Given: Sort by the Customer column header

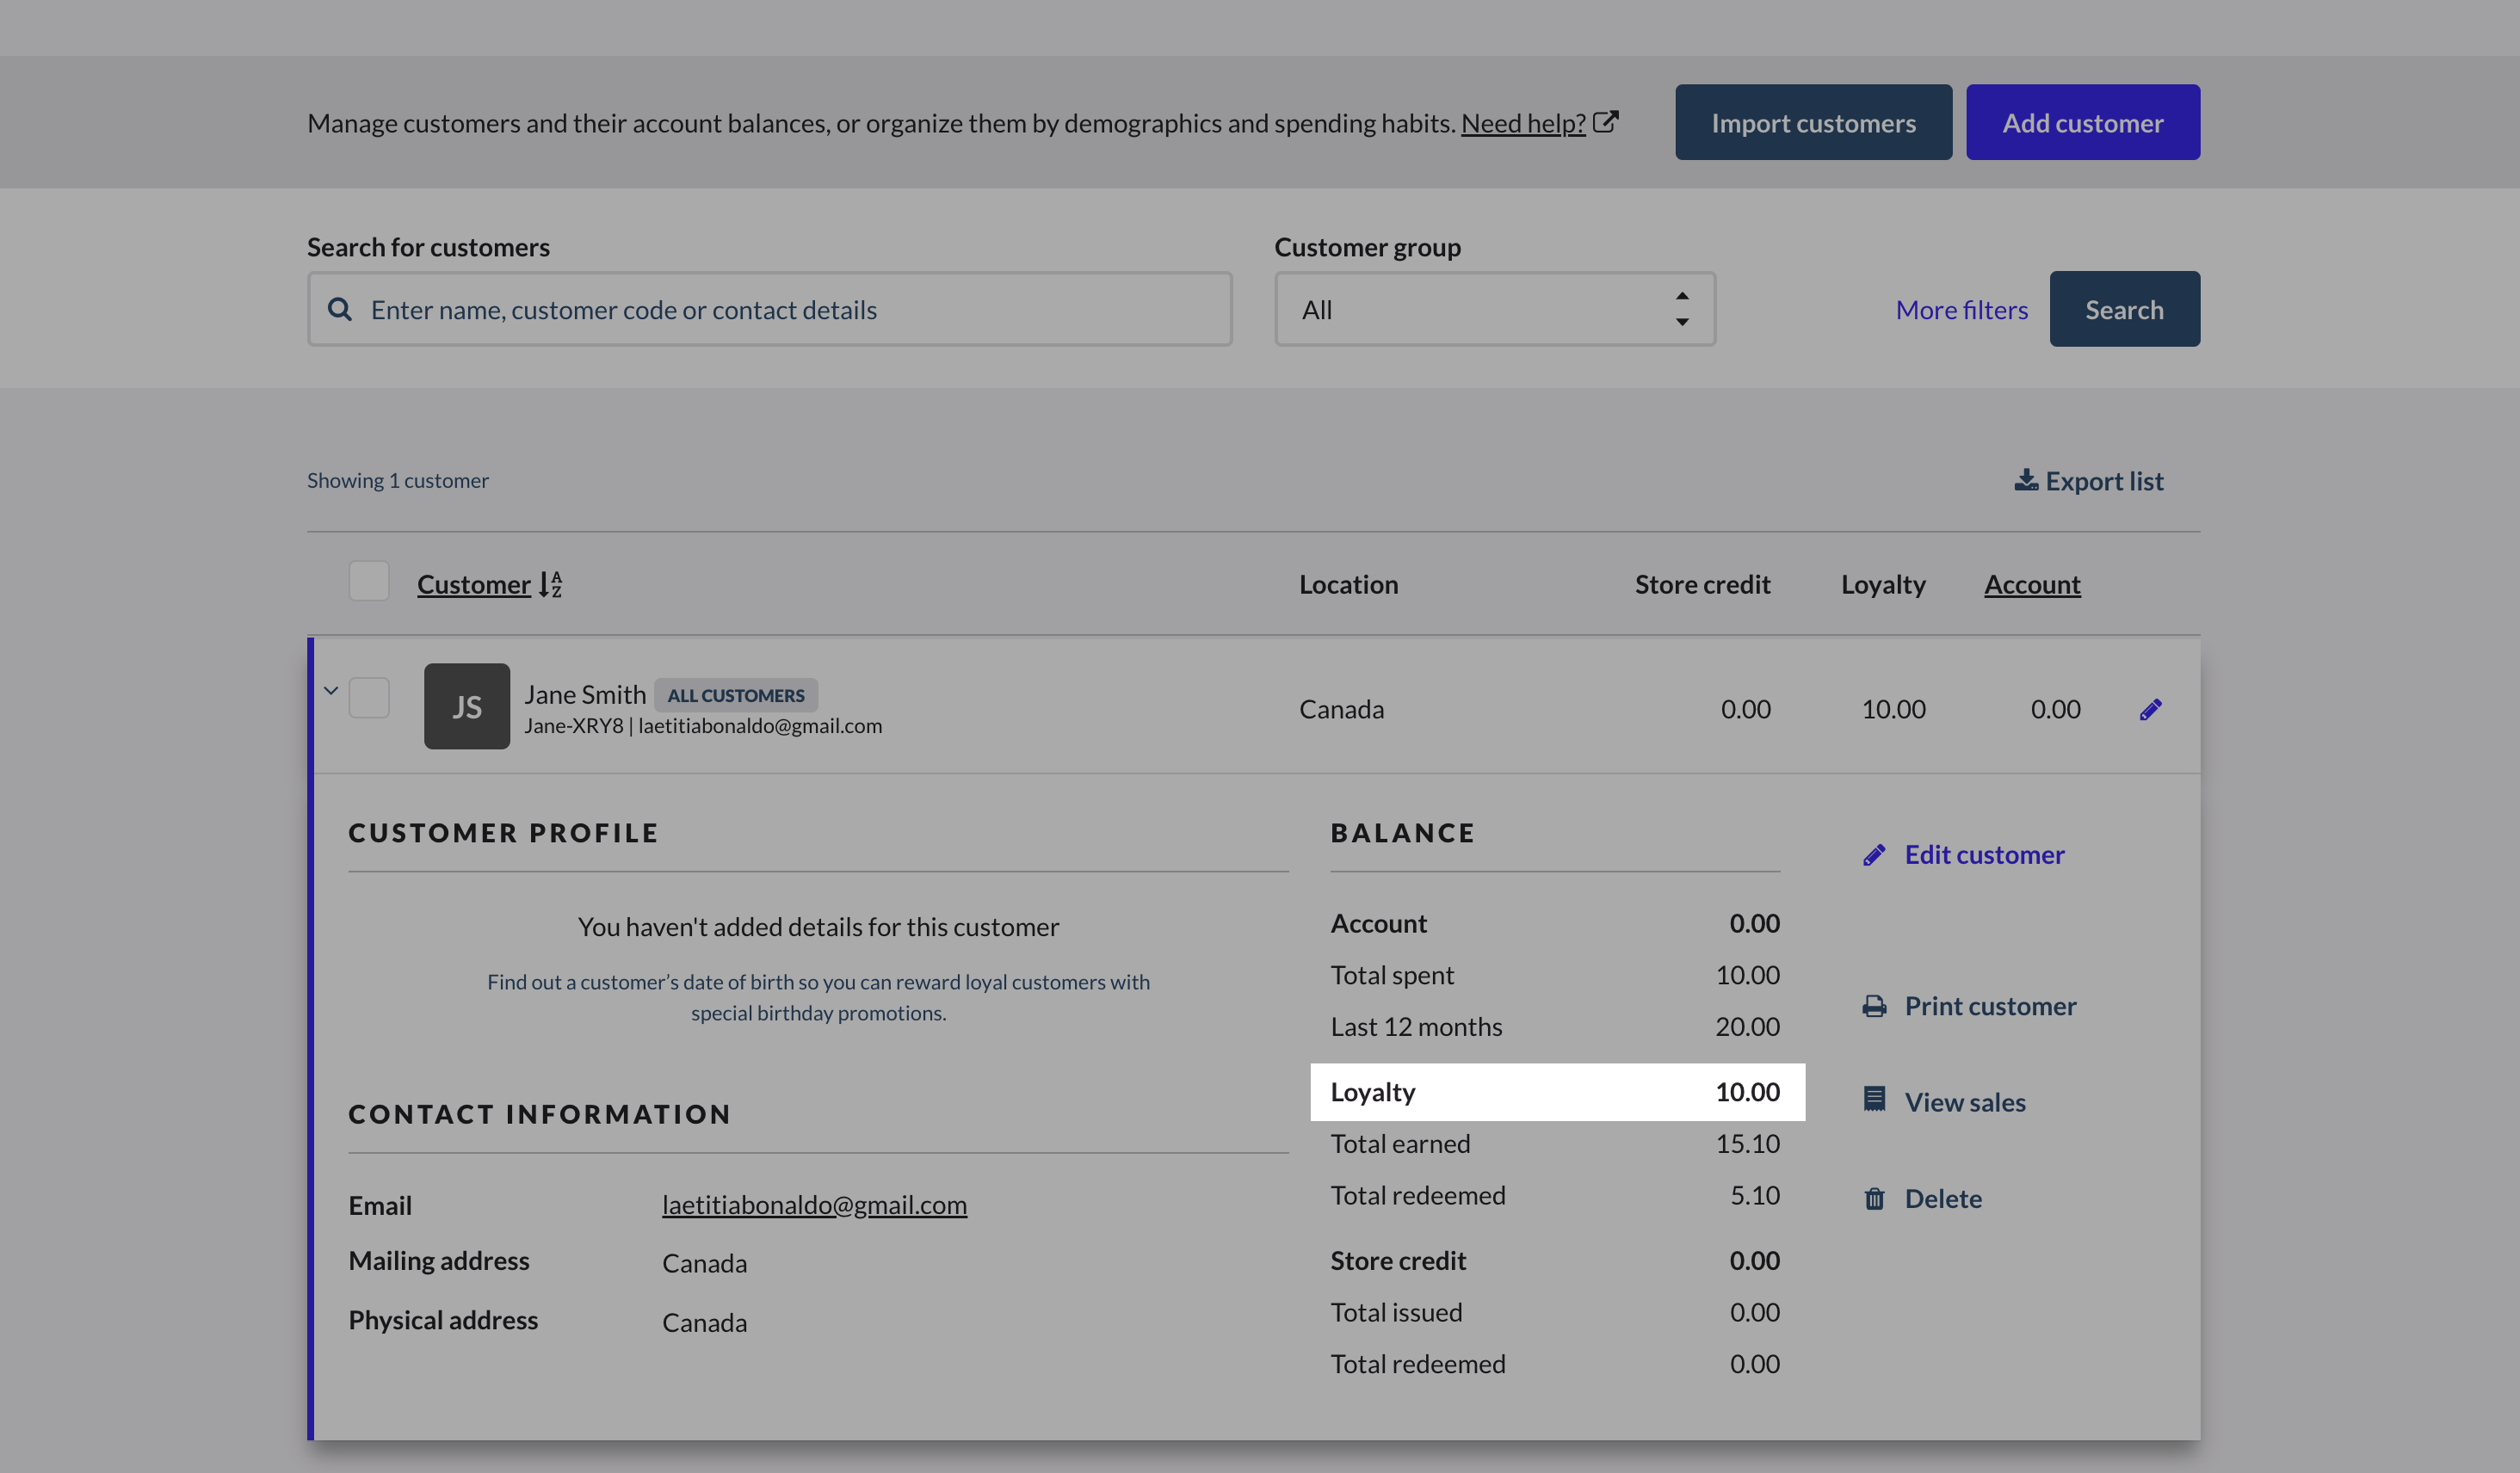Looking at the screenshot, I should click(474, 584).
